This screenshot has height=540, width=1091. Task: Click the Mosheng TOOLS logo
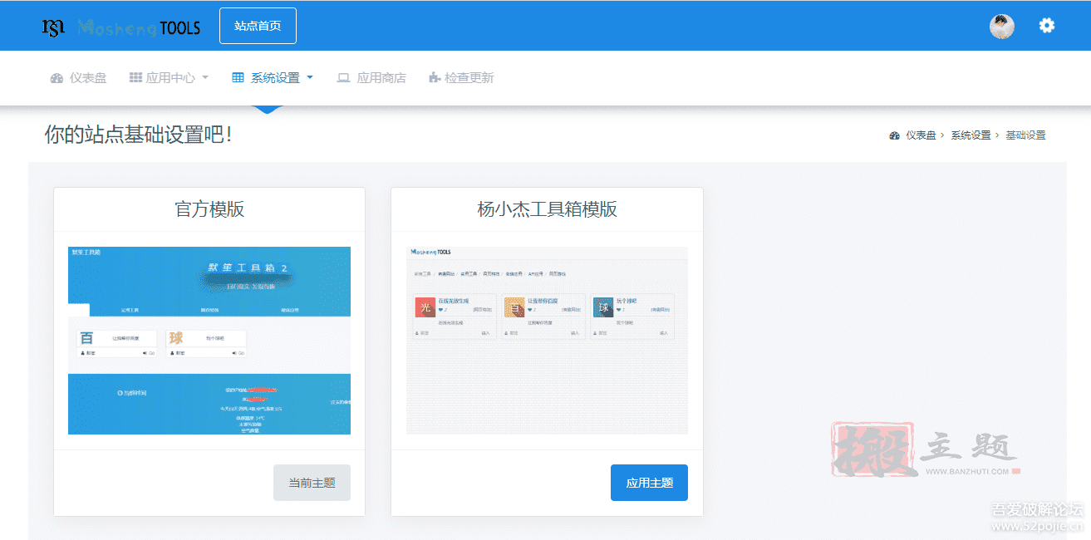click(121, 27)
